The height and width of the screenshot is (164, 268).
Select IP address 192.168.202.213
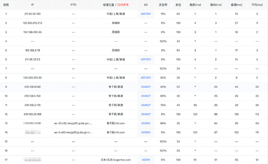33,23
